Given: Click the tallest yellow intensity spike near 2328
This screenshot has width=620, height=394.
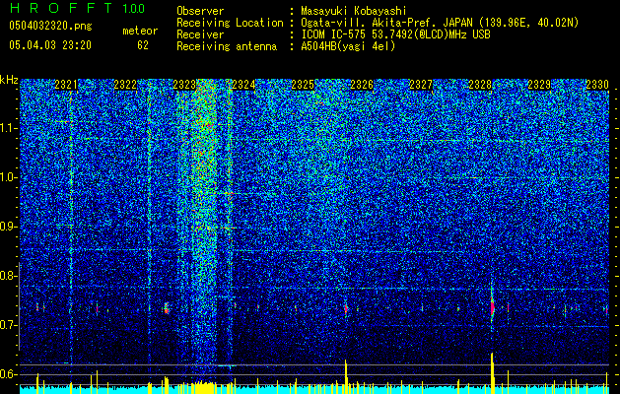Looking at the screenshot, I should (x=492, y=373).
